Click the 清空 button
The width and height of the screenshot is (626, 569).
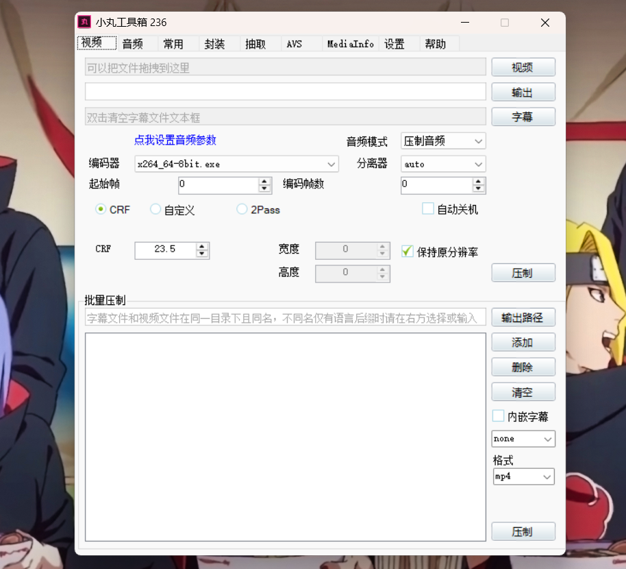523,392
